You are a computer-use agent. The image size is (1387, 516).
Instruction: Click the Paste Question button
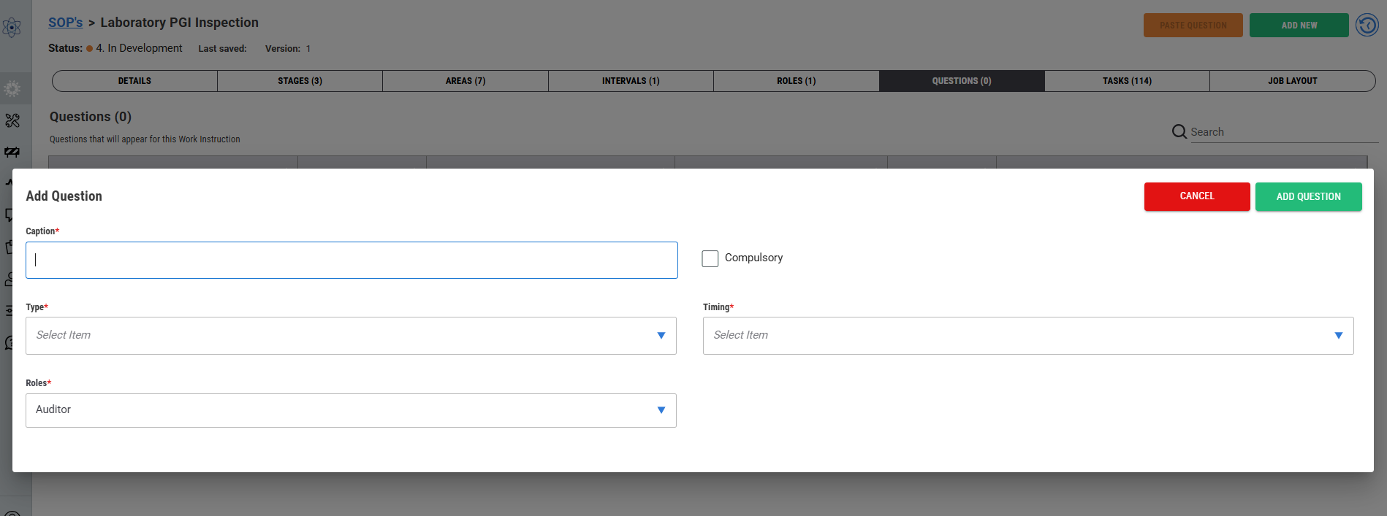click(x=1193, y=26)
